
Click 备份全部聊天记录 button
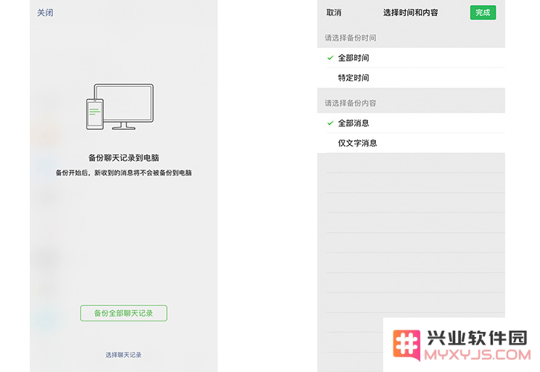[x=123, y=313]
